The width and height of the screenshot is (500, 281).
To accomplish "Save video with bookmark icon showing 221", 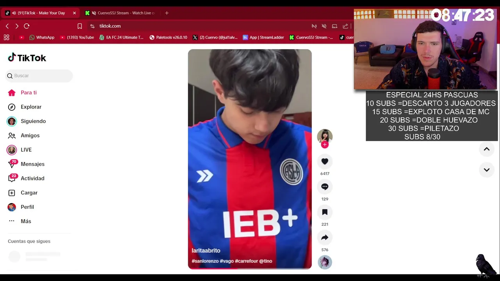I will [325, 212].
